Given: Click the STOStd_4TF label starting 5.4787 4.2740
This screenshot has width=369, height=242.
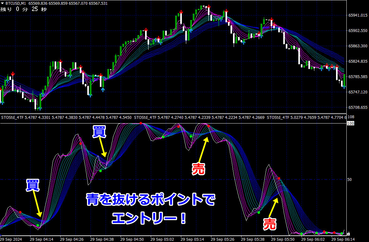Looking at the screenshot, I should [199, 117].
